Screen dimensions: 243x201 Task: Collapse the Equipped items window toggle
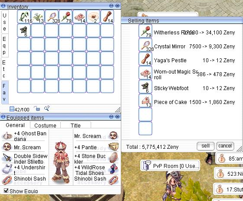[x=3, y=117]
